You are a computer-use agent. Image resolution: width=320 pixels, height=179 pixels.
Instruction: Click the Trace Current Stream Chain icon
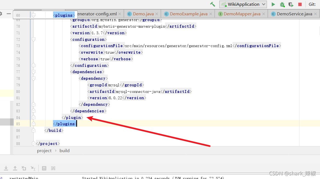[53, 168]
